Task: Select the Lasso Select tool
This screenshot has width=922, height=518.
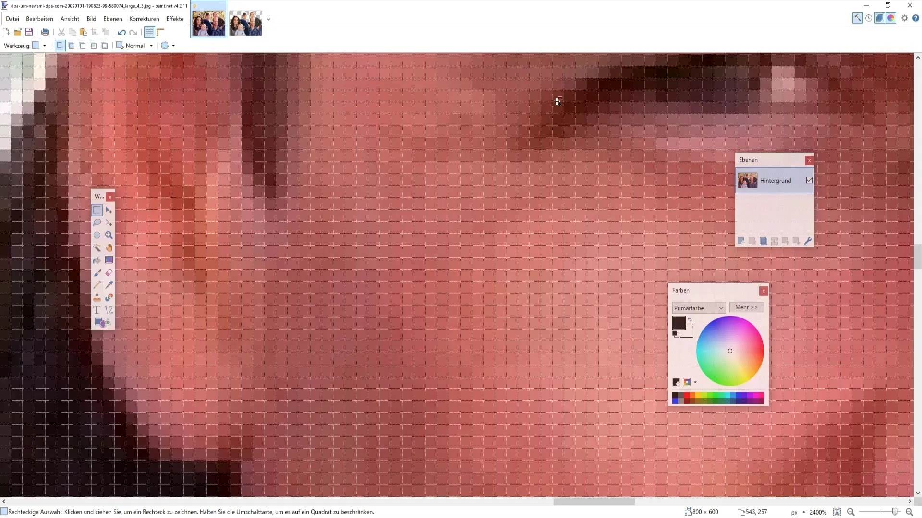Action: (x=97, y=223)
